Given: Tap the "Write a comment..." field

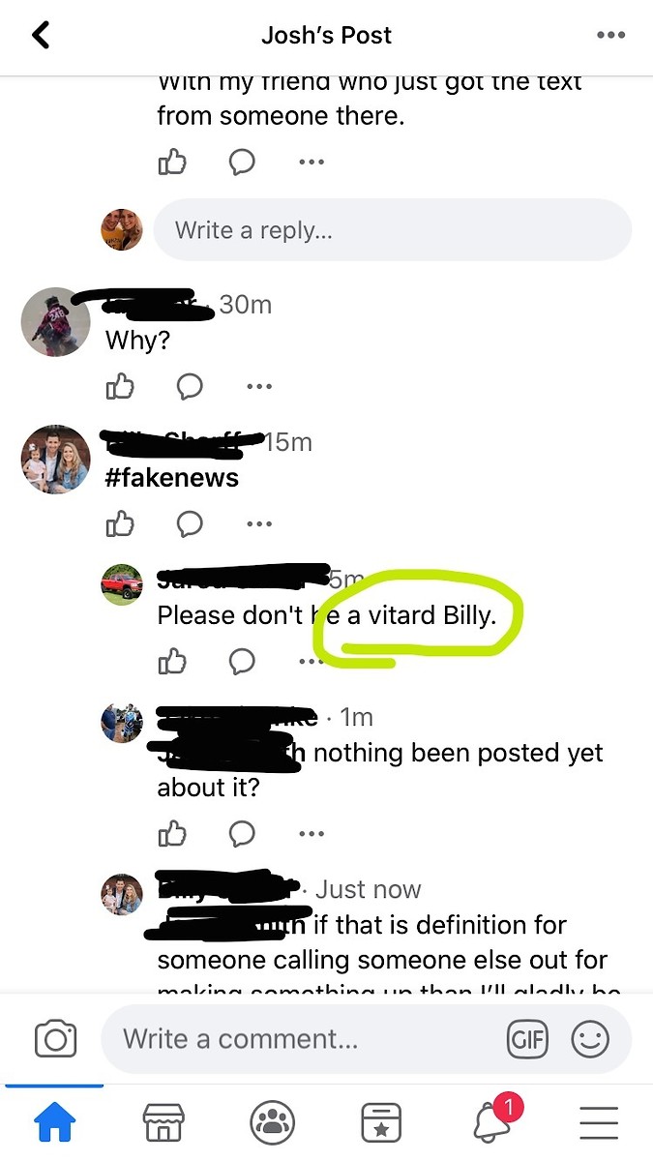Looking at the screenshot, I should click(x=366, y=1039).
